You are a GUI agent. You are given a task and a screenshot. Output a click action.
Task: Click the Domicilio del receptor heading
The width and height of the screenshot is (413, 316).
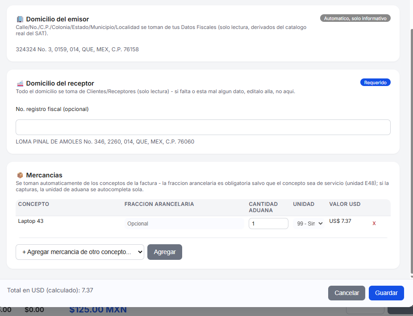pyautogui.click(x=60, y=83)
